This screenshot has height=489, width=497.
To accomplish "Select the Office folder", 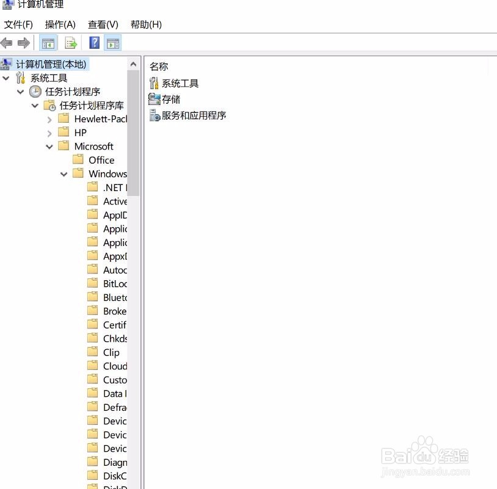I will (x=101, y=160).
